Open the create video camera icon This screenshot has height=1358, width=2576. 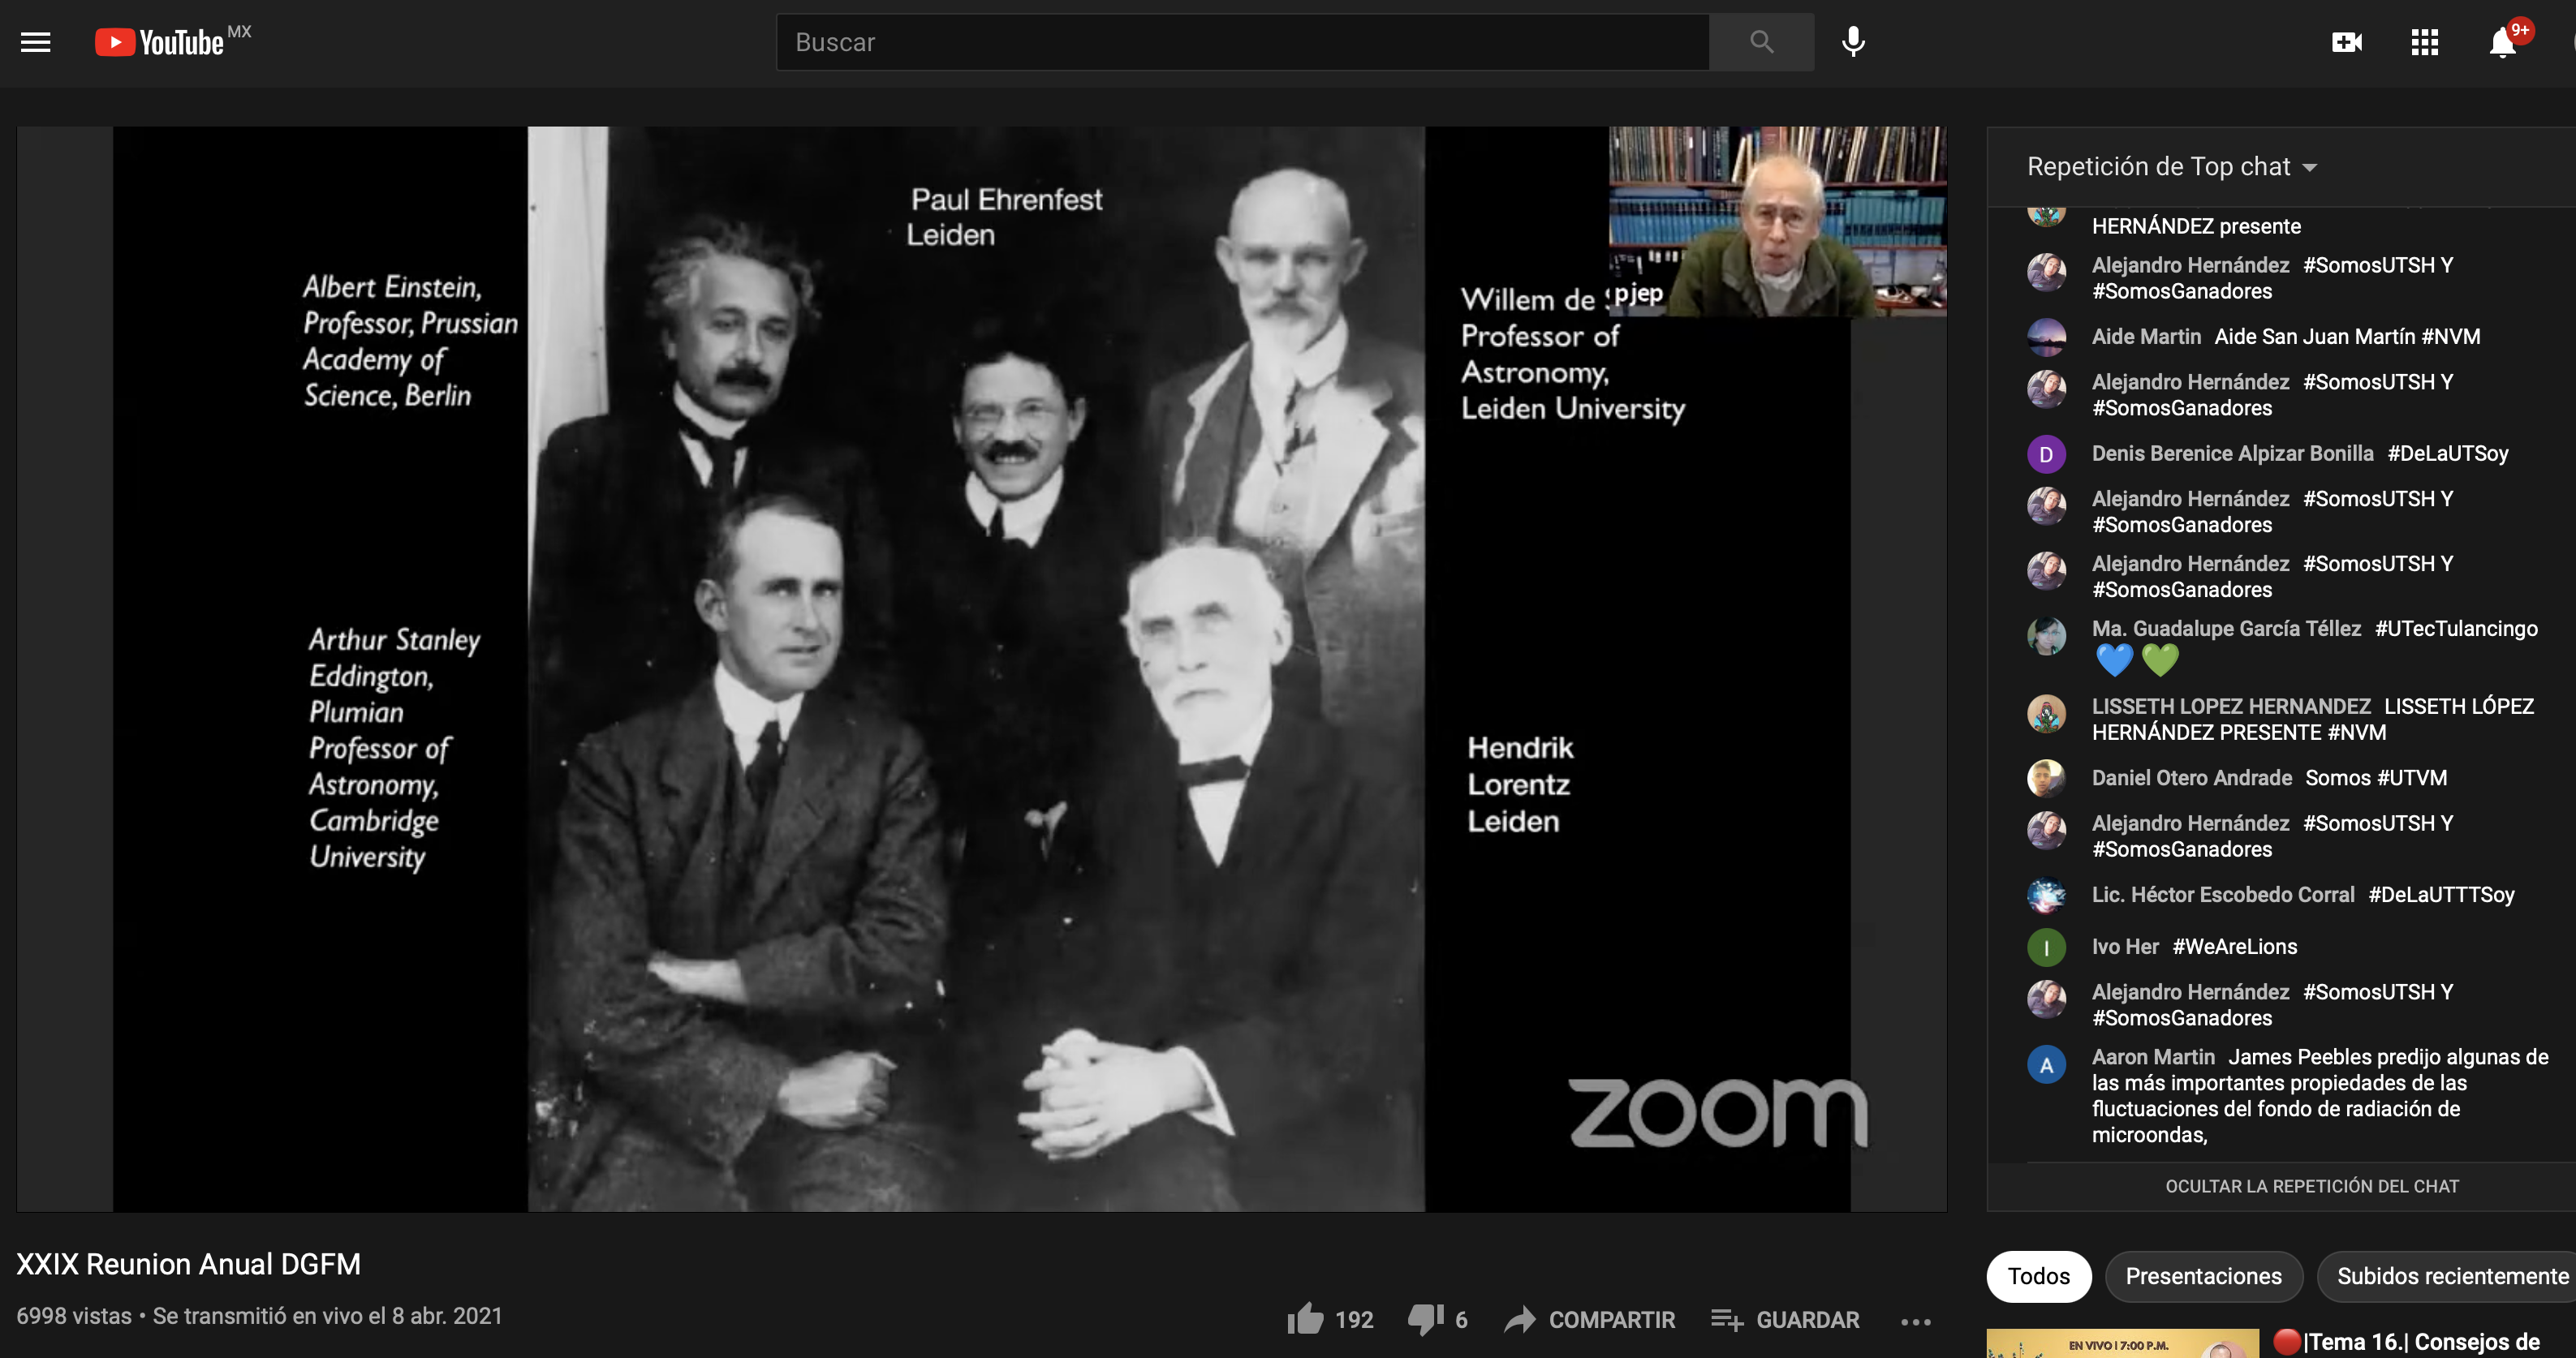pos(2346,42)
